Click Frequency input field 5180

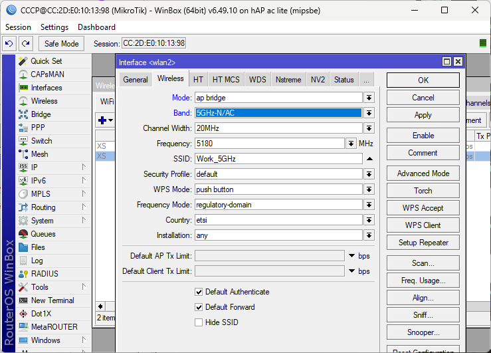point(270,144)
